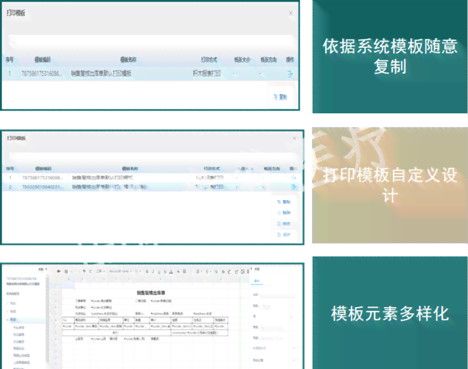The height and width of the screenshot is (369, 468).
Task: Select row 2 template code 793029010040201...
Action: (x=43, y=187)
